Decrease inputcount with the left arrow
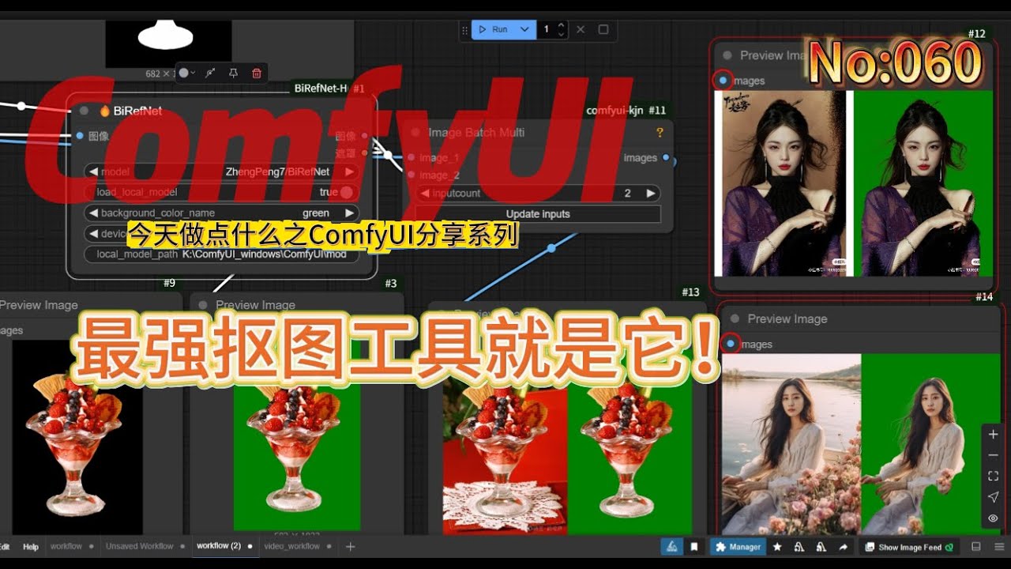The height and width of the screenshot is (569, 1011). tap(426, 193)
